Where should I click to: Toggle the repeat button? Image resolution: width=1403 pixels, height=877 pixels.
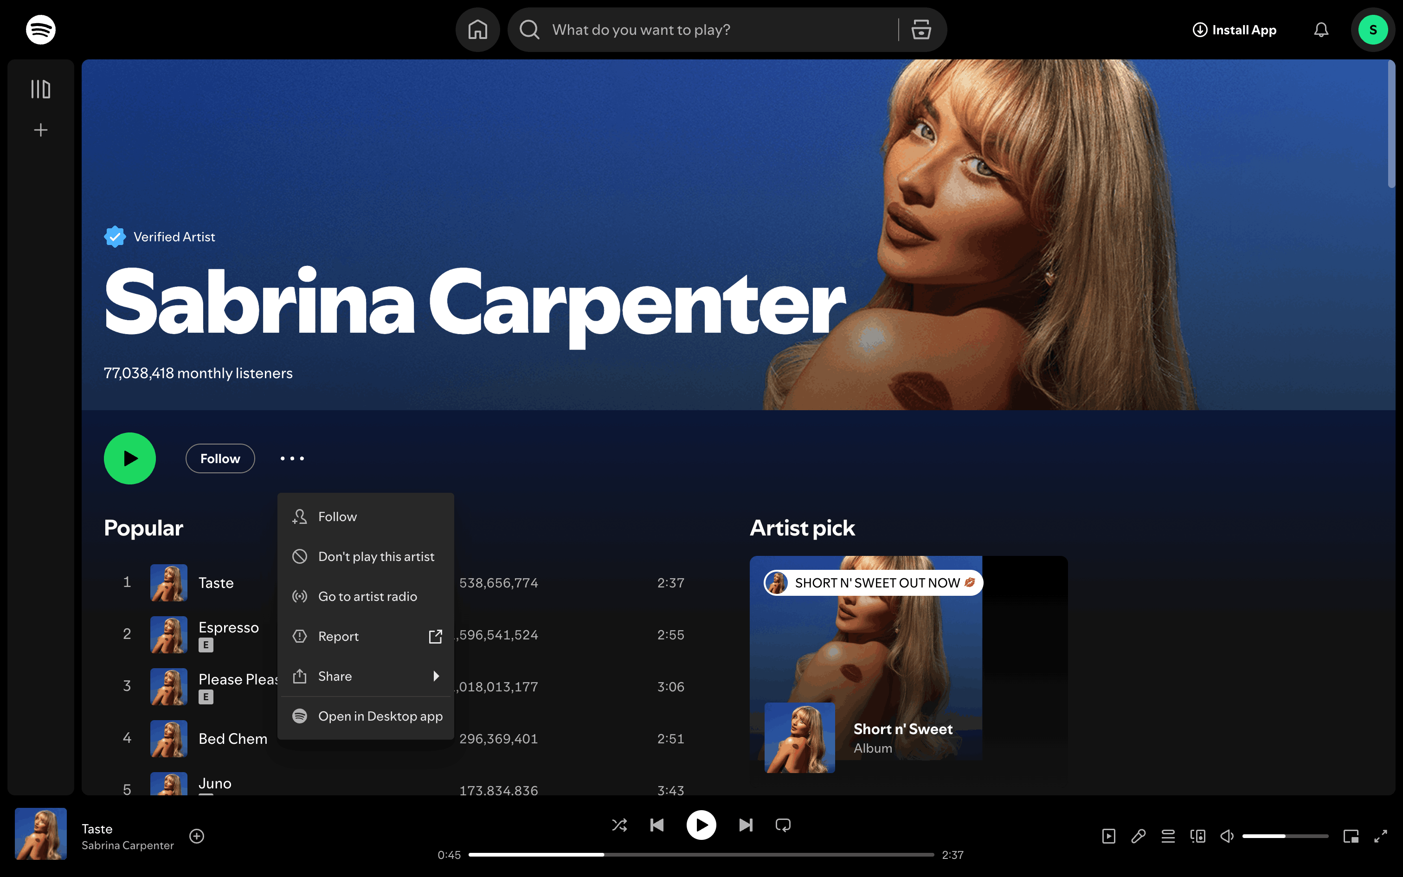[783, 825]
